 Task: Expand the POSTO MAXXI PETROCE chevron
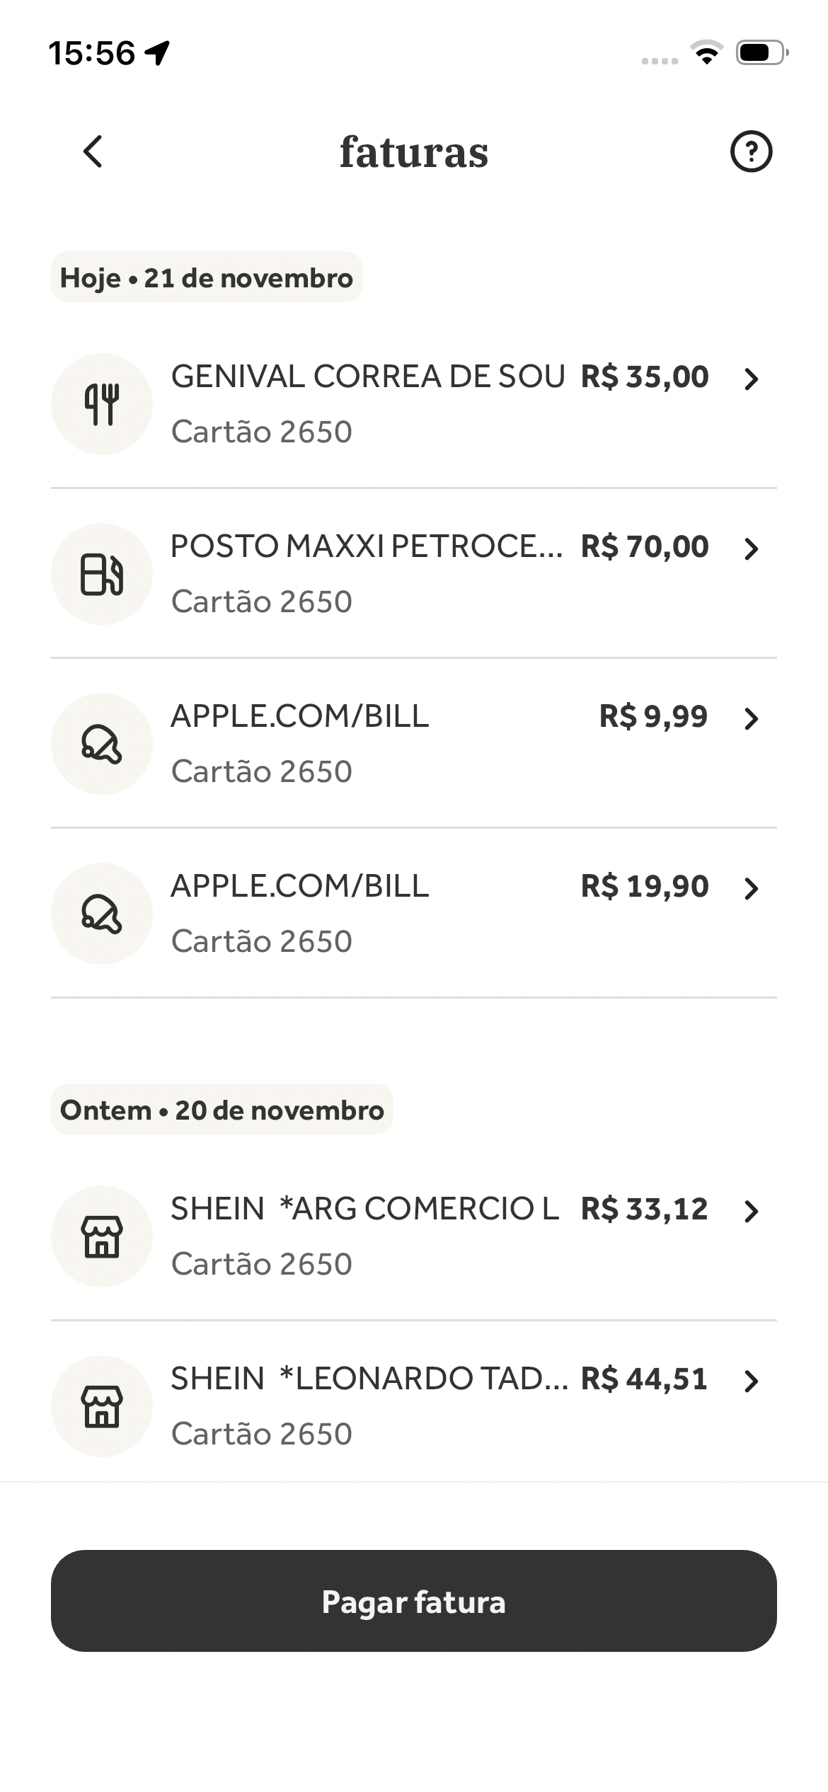[752, 549]
